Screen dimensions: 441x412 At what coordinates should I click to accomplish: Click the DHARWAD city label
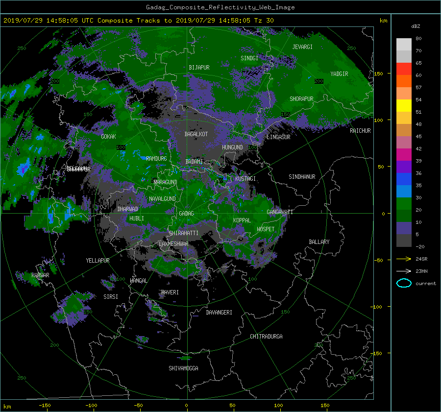pos(128,209)
